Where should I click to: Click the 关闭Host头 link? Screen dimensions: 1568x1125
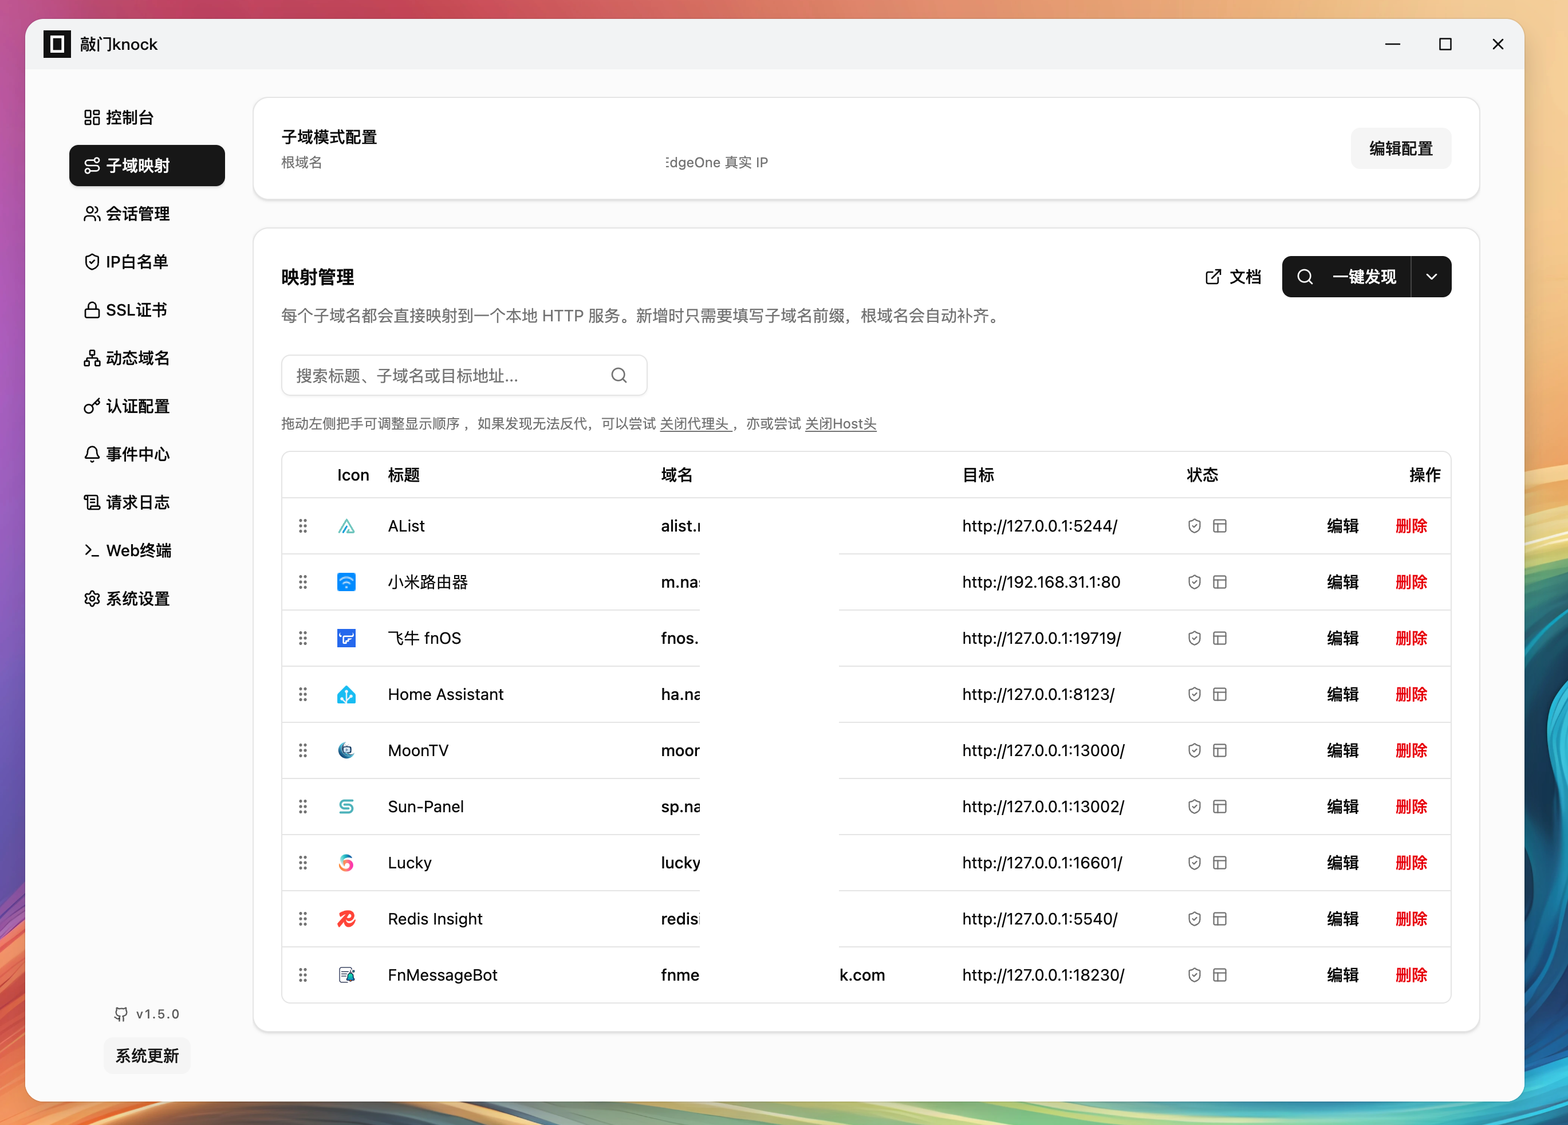pos(840,424)
